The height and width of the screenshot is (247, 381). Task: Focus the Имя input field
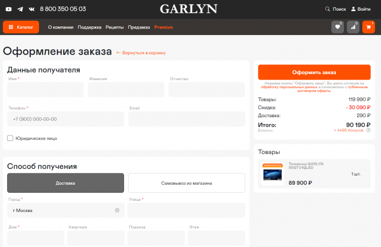[45, 90]
